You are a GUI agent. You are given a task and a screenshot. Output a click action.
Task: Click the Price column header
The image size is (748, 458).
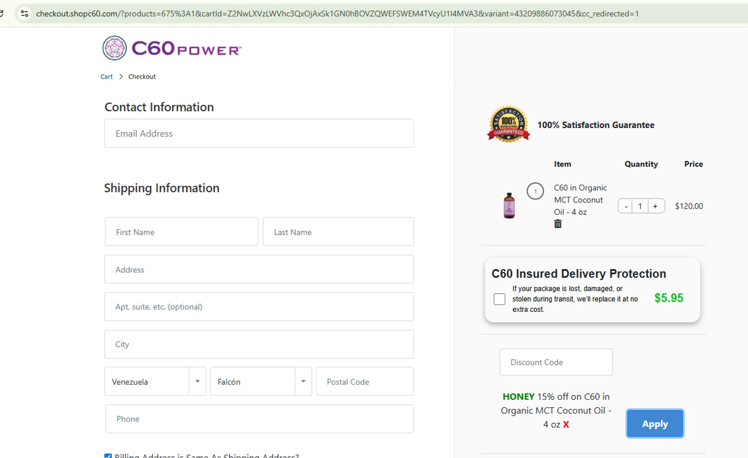tap(694, 164)
